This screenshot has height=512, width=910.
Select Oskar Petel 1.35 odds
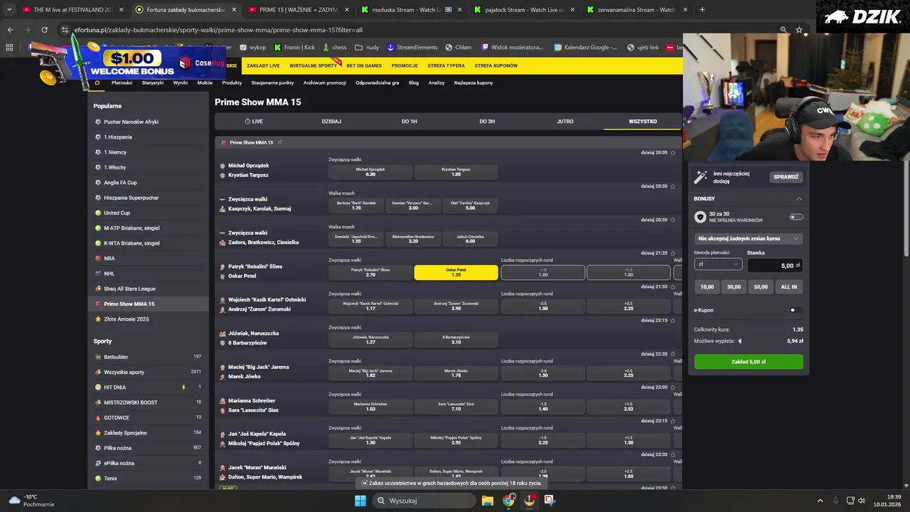pyautogui.click(x=456, y=272)
